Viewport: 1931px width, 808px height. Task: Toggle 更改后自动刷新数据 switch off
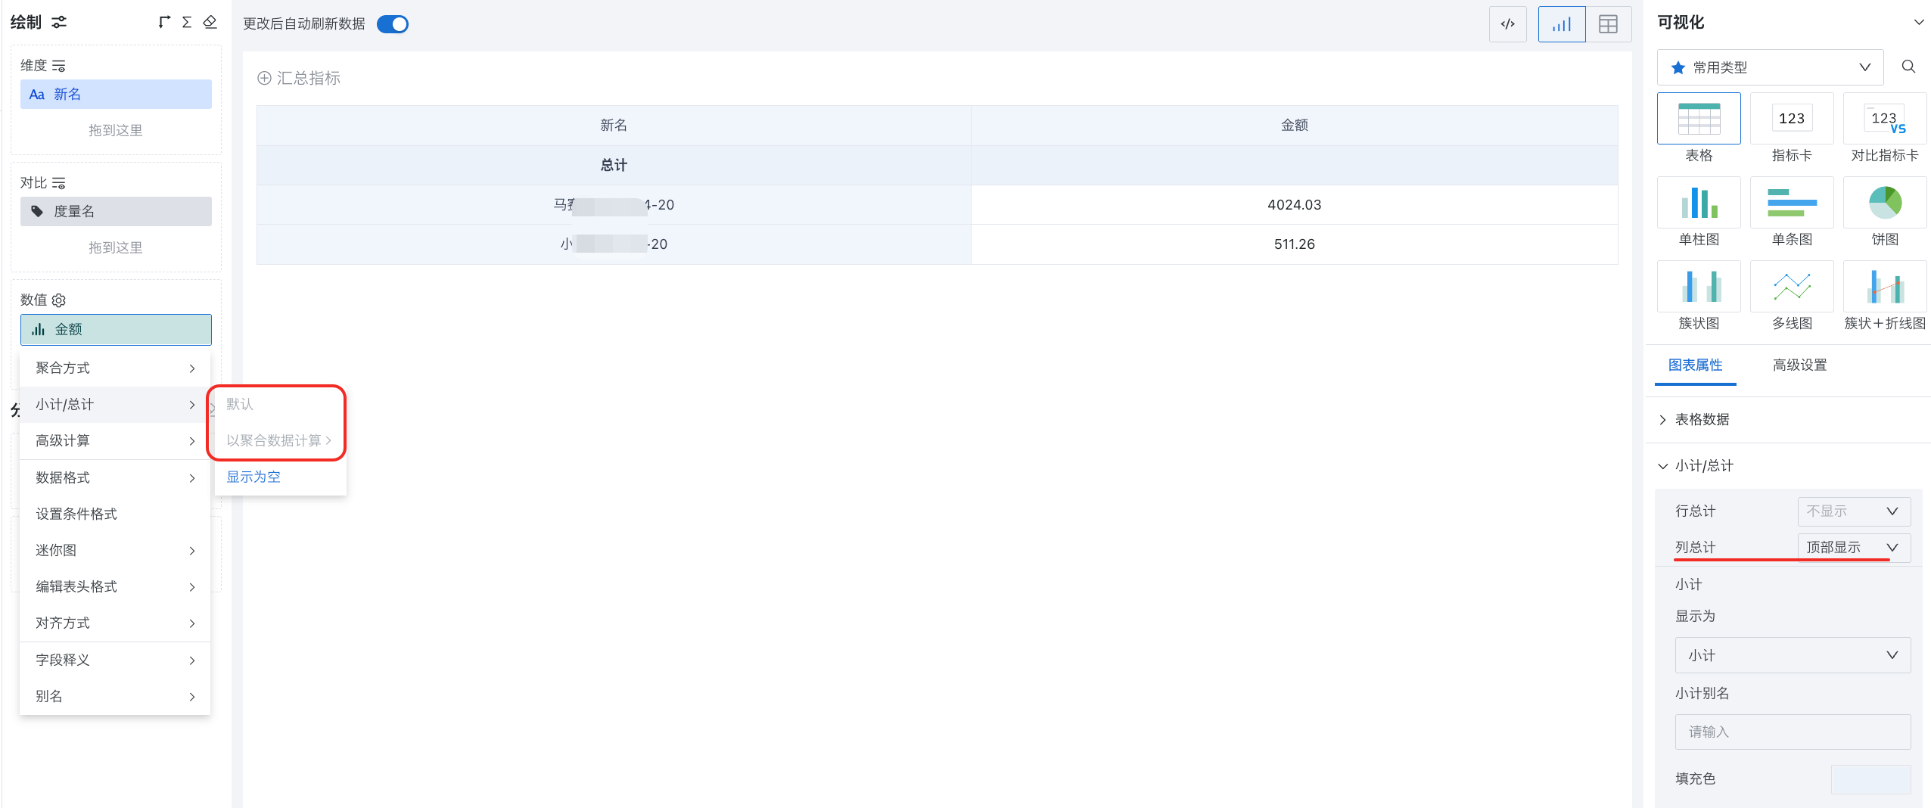[x=393, y=24]
